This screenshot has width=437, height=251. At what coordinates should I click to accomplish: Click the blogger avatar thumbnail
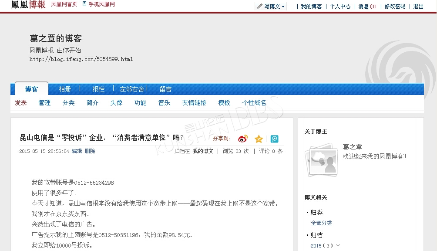(321, 160)
